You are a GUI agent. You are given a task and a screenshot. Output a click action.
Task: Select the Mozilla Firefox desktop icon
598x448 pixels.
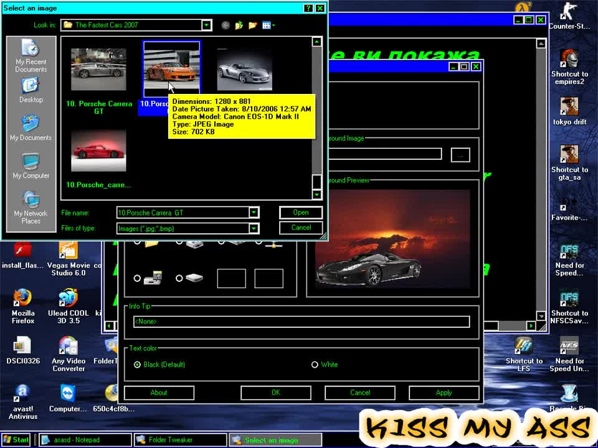tap(23, 307)
